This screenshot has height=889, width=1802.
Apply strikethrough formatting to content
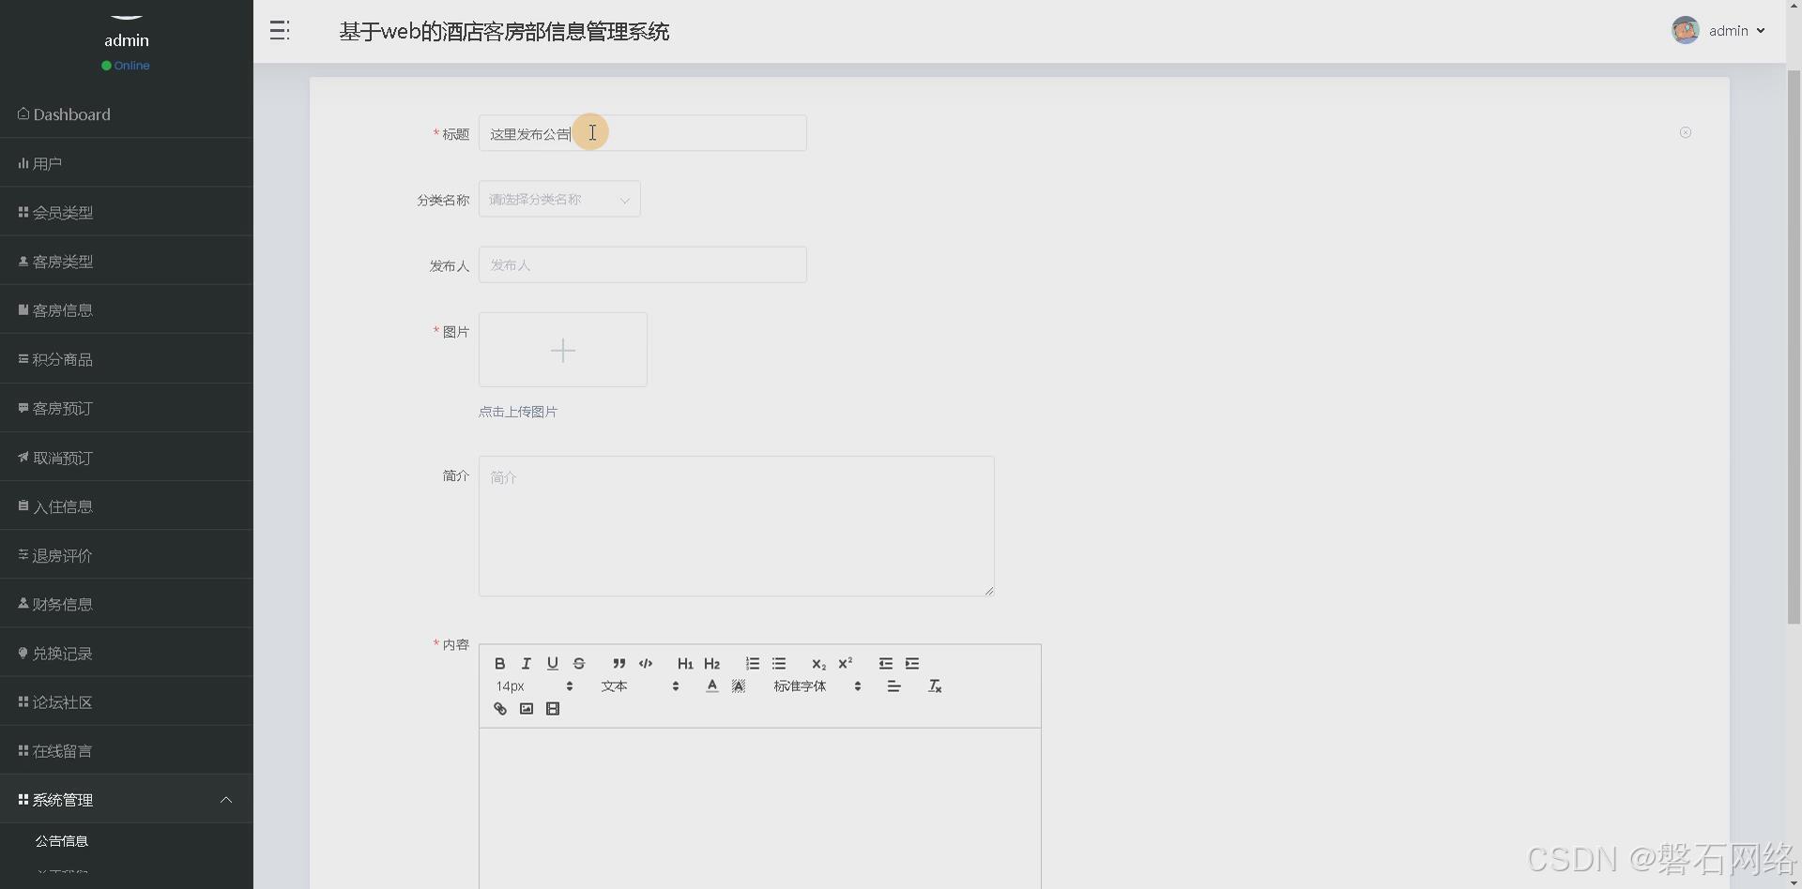(579, 664)
